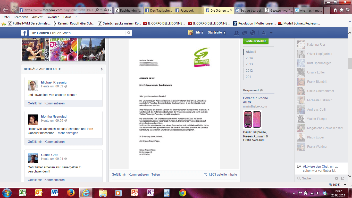Go to Startseite in Facebook header
The width and height of the screenshot is (352, 198).
pos(215,33)
